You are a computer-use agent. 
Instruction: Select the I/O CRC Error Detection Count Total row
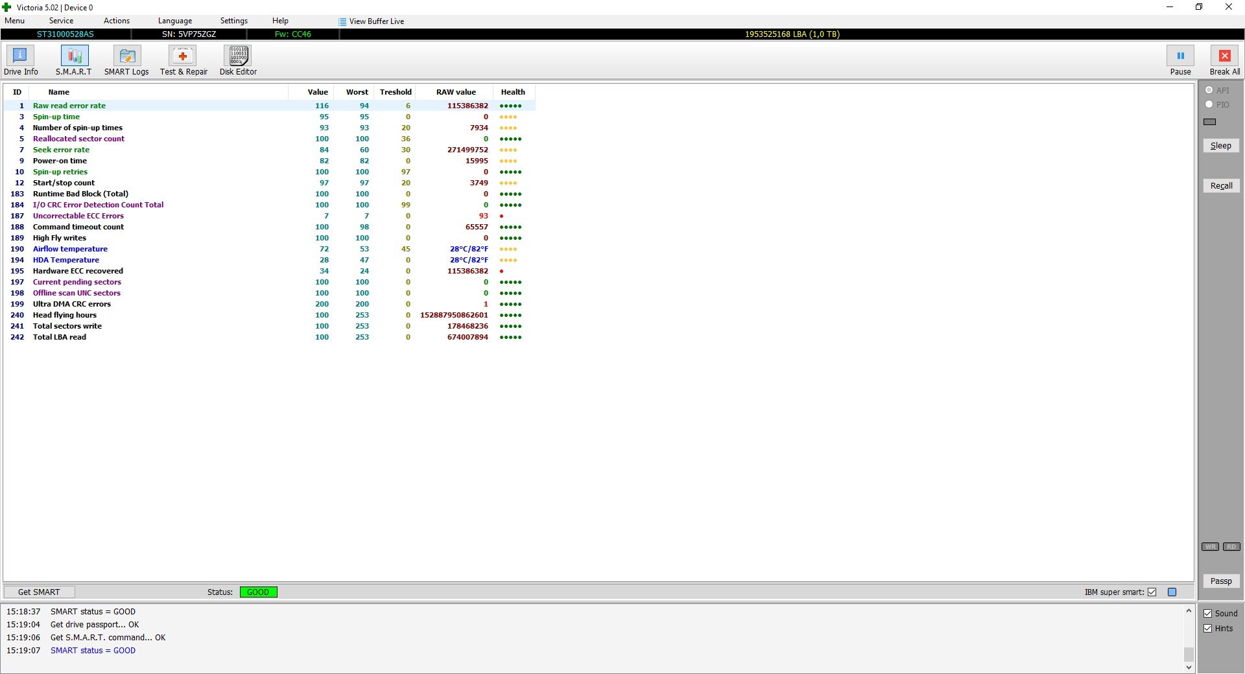coord(270,205)
